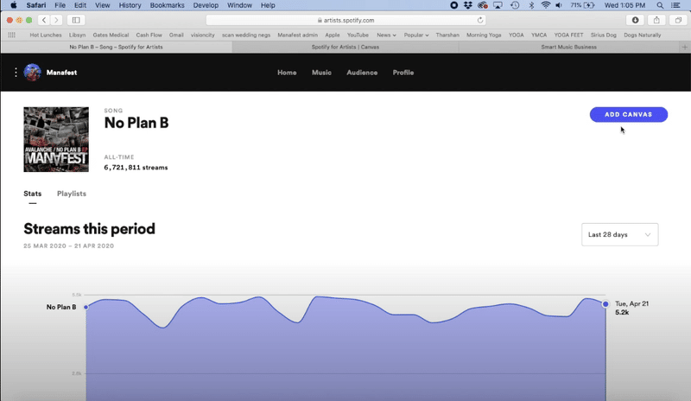
Task: Click the No Plan B chart start point
Action: point(86,307)
